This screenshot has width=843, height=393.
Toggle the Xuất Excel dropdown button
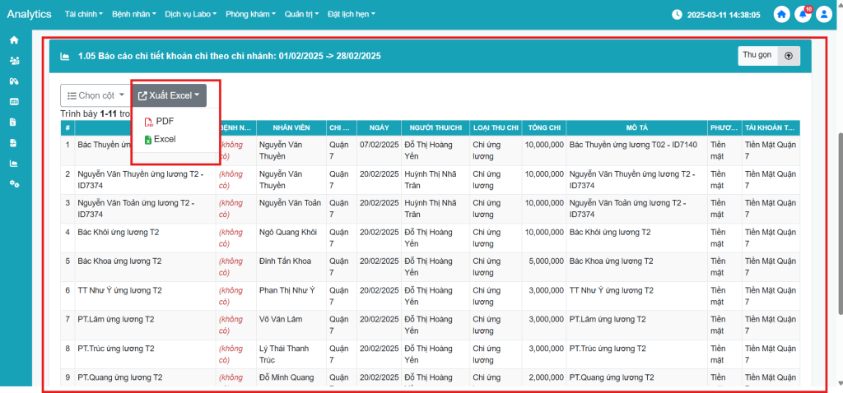[x=175, y=95]
